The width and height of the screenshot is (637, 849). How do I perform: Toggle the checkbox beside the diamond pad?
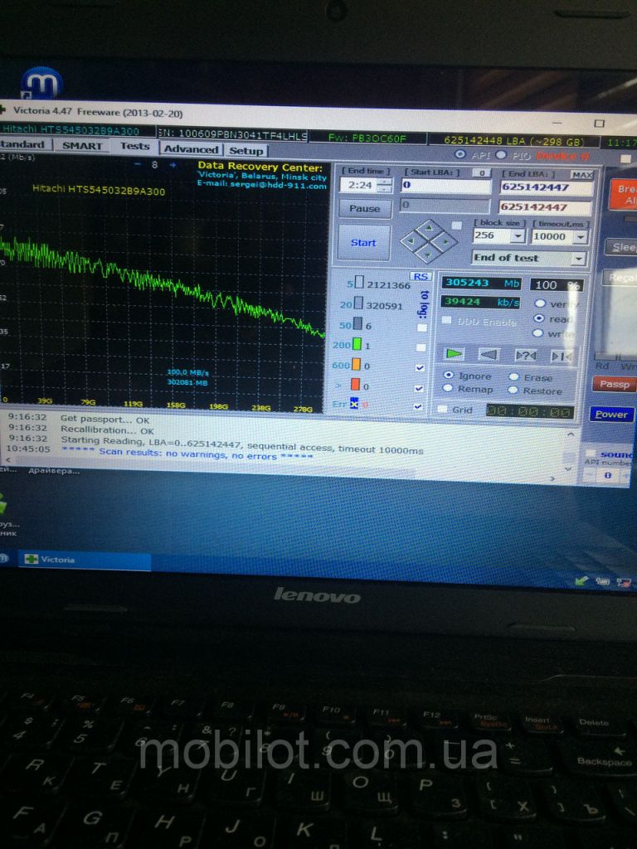click(457, 226)
